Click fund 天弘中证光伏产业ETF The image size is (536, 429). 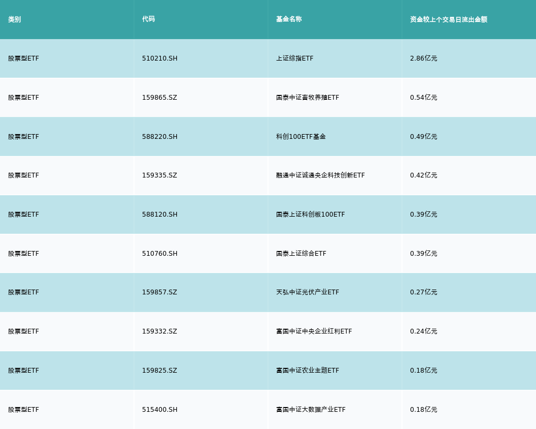pyautogui.click(x=308, y=292)
